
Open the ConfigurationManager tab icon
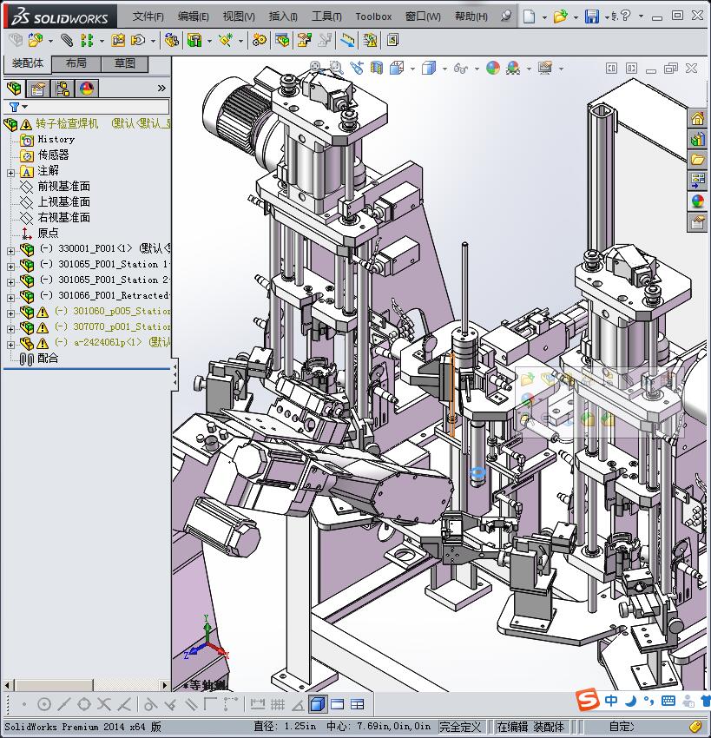point(63,89)
